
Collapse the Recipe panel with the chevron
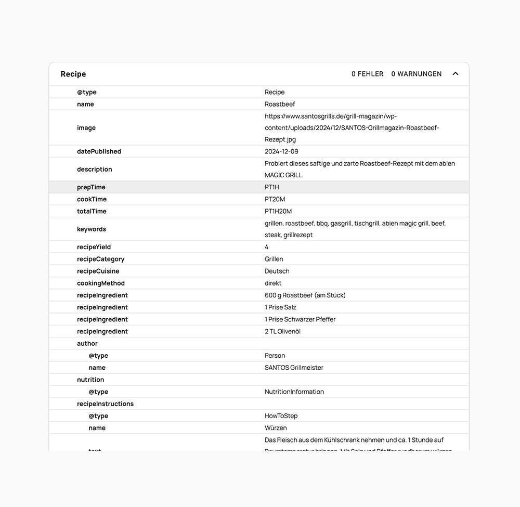(x=456, y=74)
